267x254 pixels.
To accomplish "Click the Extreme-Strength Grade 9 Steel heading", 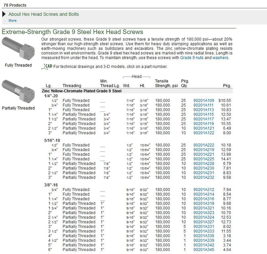I will point(72,32).
